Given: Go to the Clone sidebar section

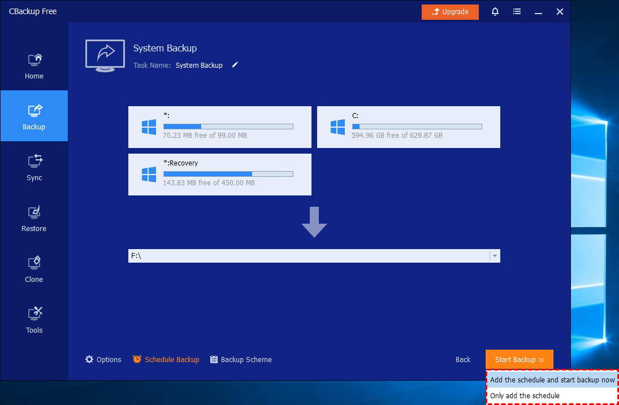Looking at the screenshot, I should pos(34,269).
